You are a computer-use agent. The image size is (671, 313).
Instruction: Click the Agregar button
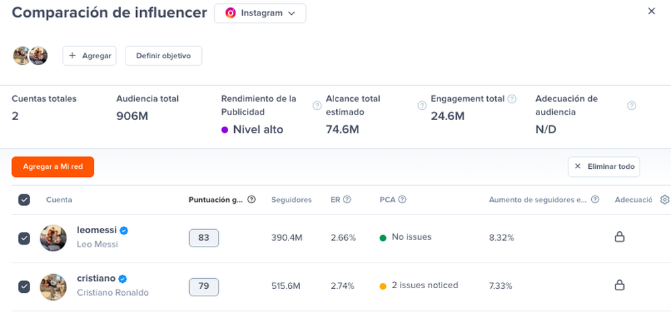89,56
